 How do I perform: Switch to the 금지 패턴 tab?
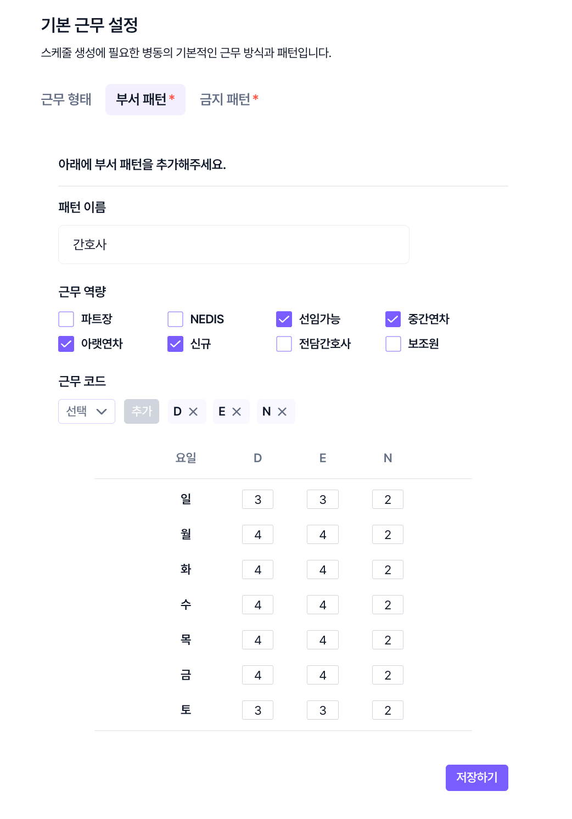click(x=229, y=99)
